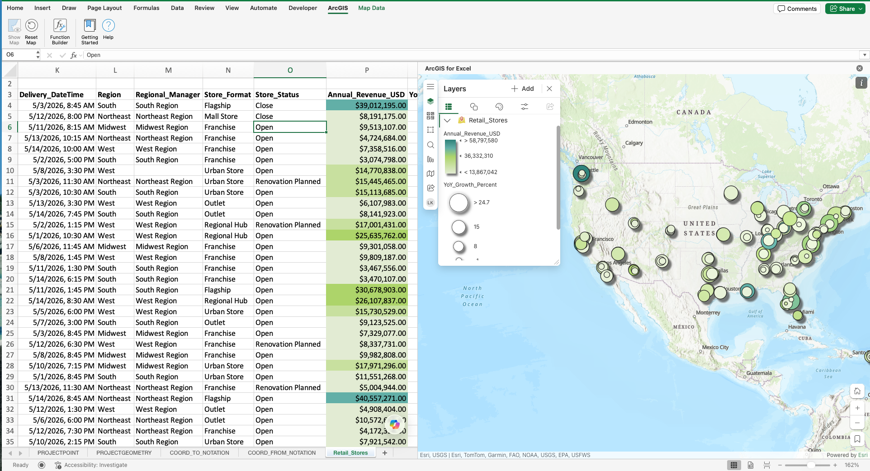This screenshot has height=471, width=870.
Task: Open the charts/analysis bar icon
Action: tap(430, 159)
